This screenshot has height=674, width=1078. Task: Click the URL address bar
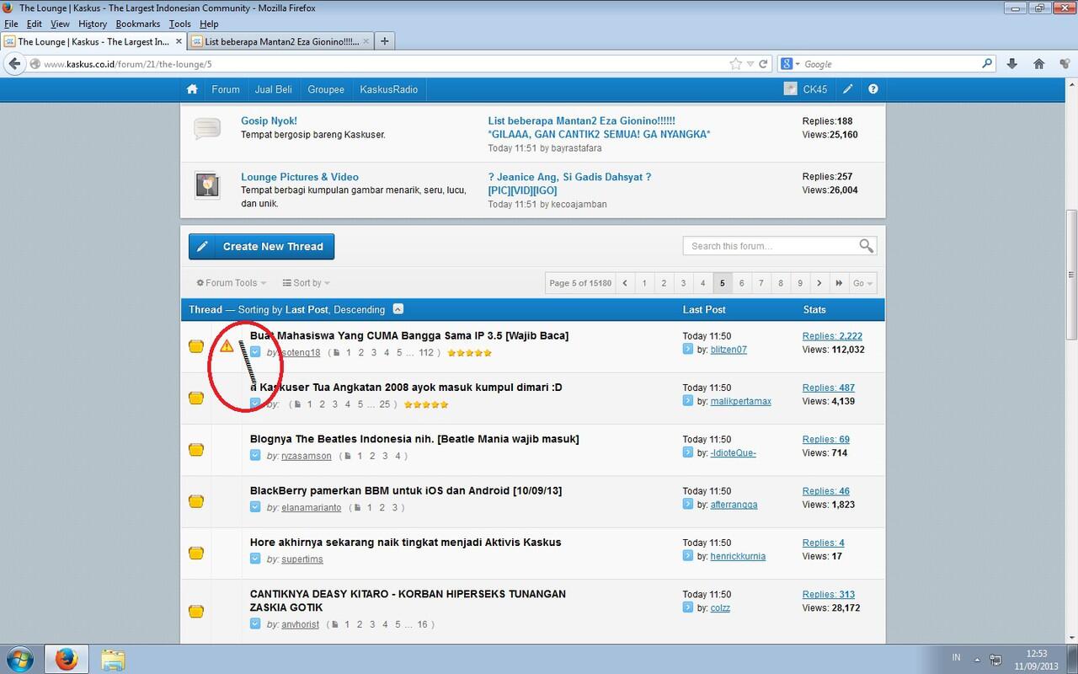coord(383,64)
